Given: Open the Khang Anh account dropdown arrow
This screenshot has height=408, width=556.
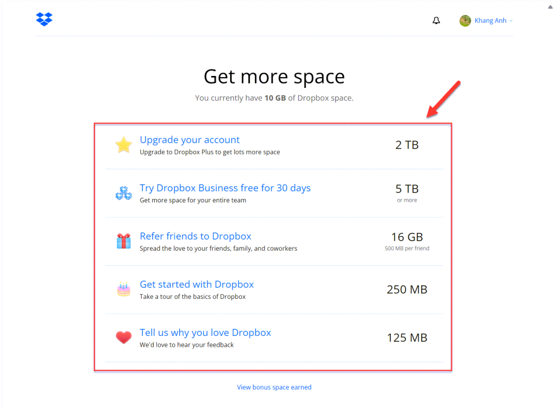Looking at the screenshot, I should [x=511, y=21].
